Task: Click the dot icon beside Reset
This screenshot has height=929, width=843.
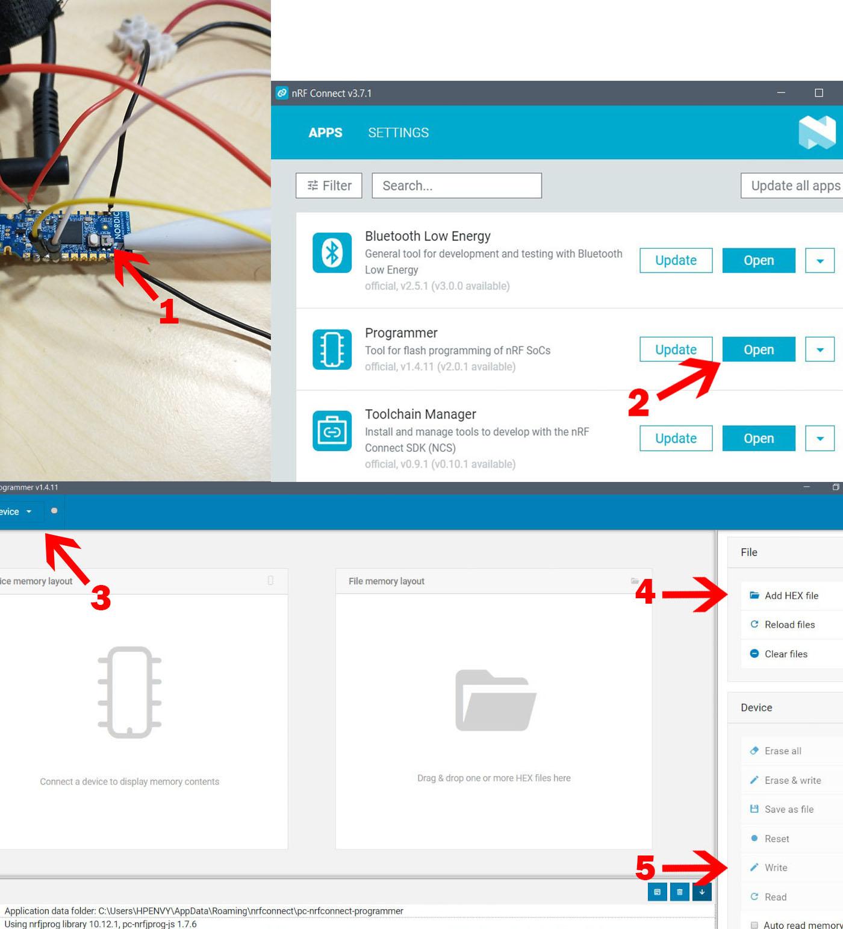Action: [x=754, y=839]
